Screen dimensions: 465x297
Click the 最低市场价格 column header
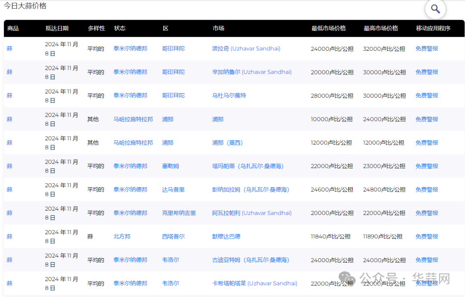[329, 28]
